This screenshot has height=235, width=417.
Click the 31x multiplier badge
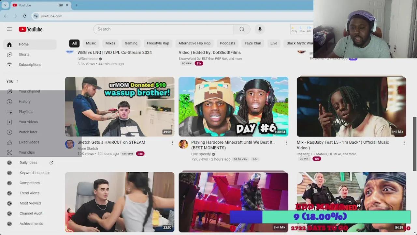pyautogui.click(x=199, y=63)
